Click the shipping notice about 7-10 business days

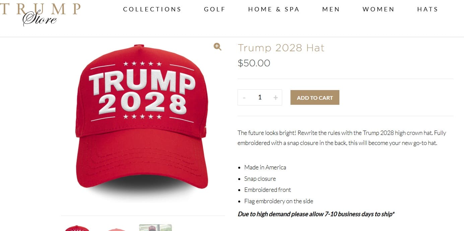click(316, 214)
